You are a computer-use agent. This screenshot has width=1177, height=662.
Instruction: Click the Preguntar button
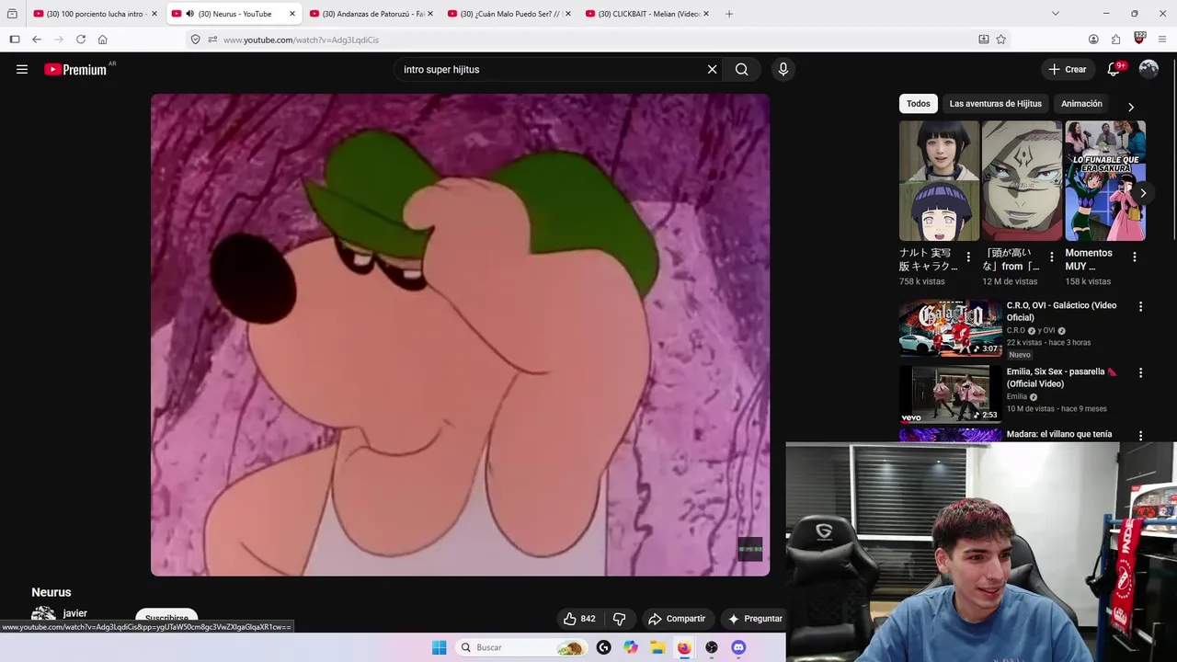pyautogui.click(x=754, y=619)
